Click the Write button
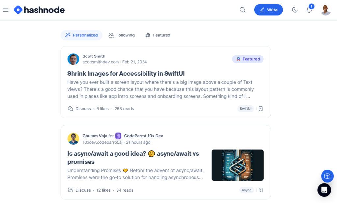337x203 pixels. [269, 10]
